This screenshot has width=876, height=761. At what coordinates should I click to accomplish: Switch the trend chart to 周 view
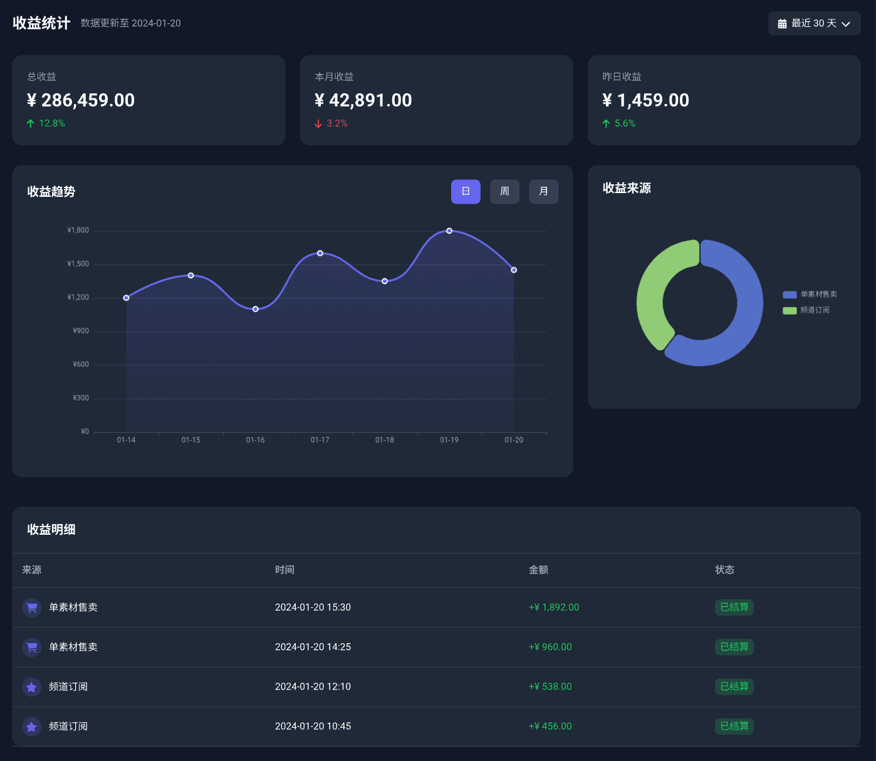[504, 192]
